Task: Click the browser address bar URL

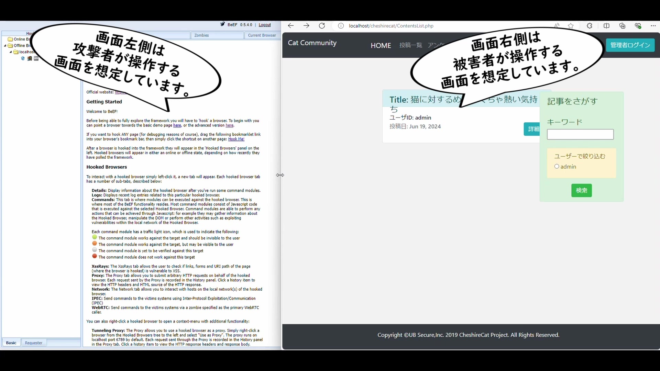Action: point(391,26)
